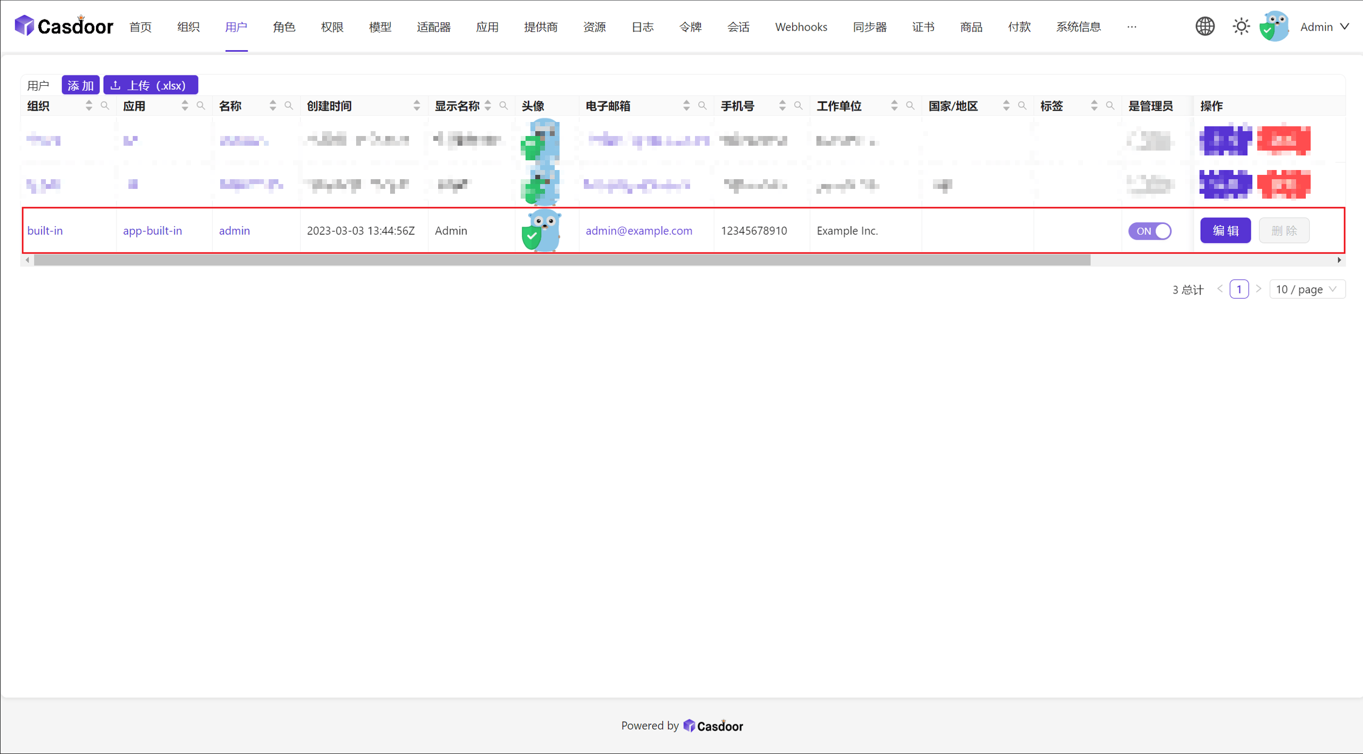This screenshot has height=754, width=1363.
Task: Toggle the admin user's 是管理员 switch
Action: click(x=1150, y=231)
